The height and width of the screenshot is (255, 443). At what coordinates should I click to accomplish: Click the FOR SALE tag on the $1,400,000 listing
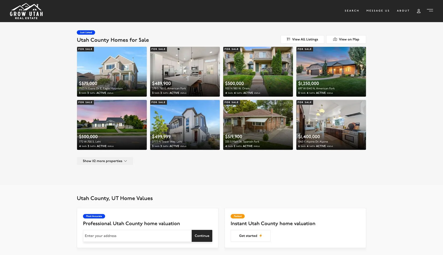click(x=305, y=103)
